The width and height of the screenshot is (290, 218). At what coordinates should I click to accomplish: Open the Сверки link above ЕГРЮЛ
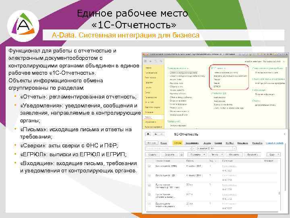[217, 83]
